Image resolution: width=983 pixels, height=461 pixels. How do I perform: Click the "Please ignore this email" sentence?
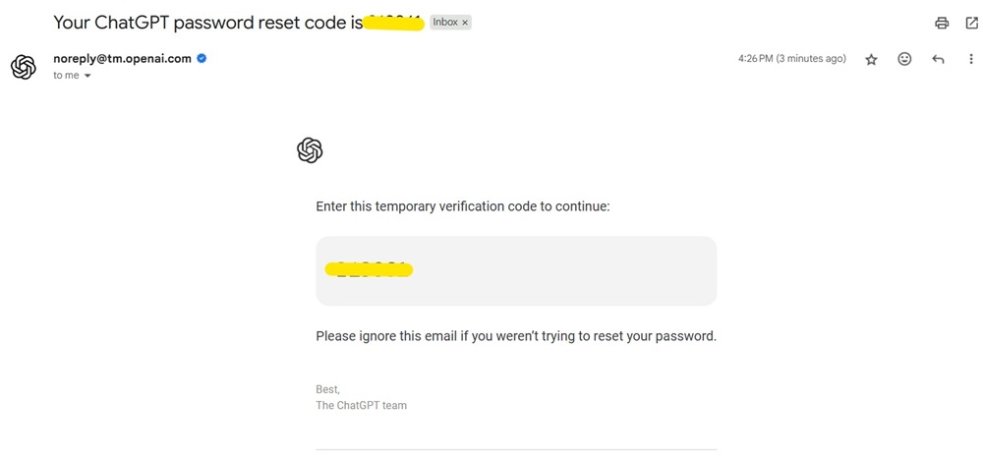tap(516, 336)
